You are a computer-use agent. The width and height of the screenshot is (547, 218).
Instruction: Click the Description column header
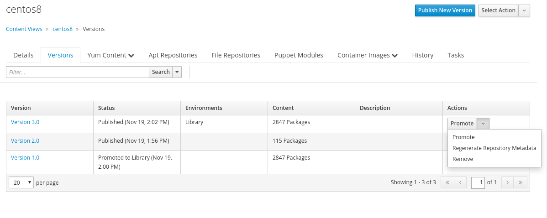pos(399,108)
